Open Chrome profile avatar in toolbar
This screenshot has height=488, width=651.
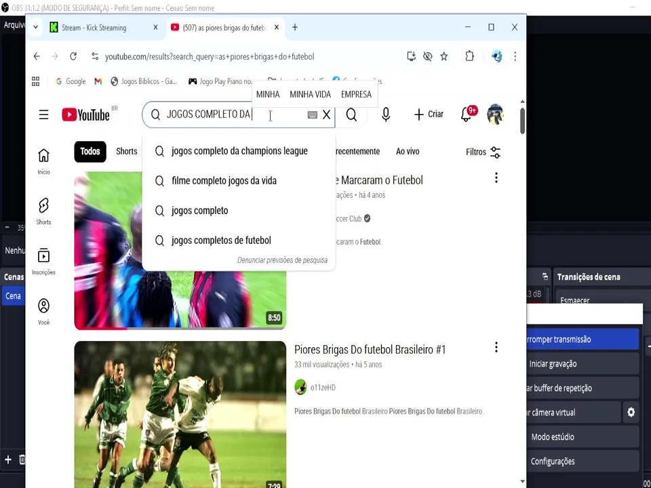pos(496,56)
